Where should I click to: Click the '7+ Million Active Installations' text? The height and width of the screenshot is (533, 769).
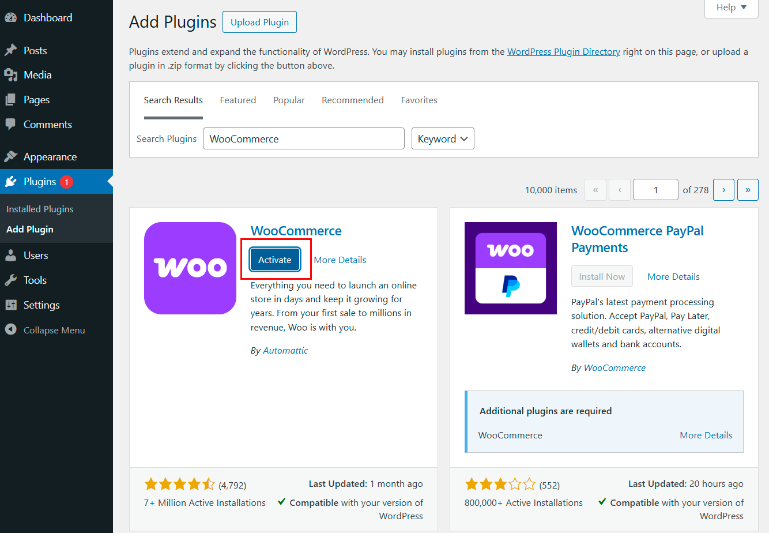point(205,503)
